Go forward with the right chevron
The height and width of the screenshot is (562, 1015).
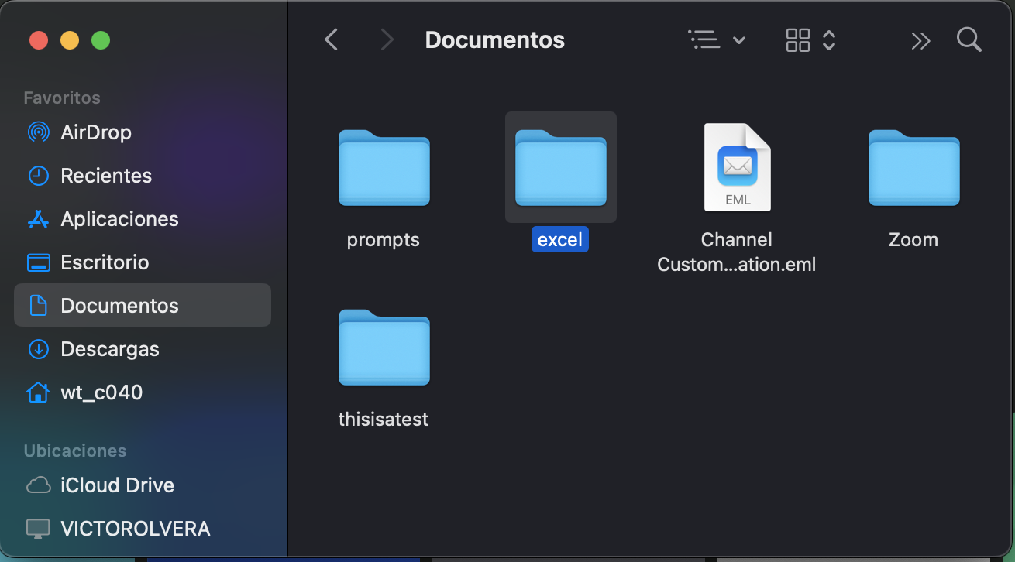click(387, 39)
